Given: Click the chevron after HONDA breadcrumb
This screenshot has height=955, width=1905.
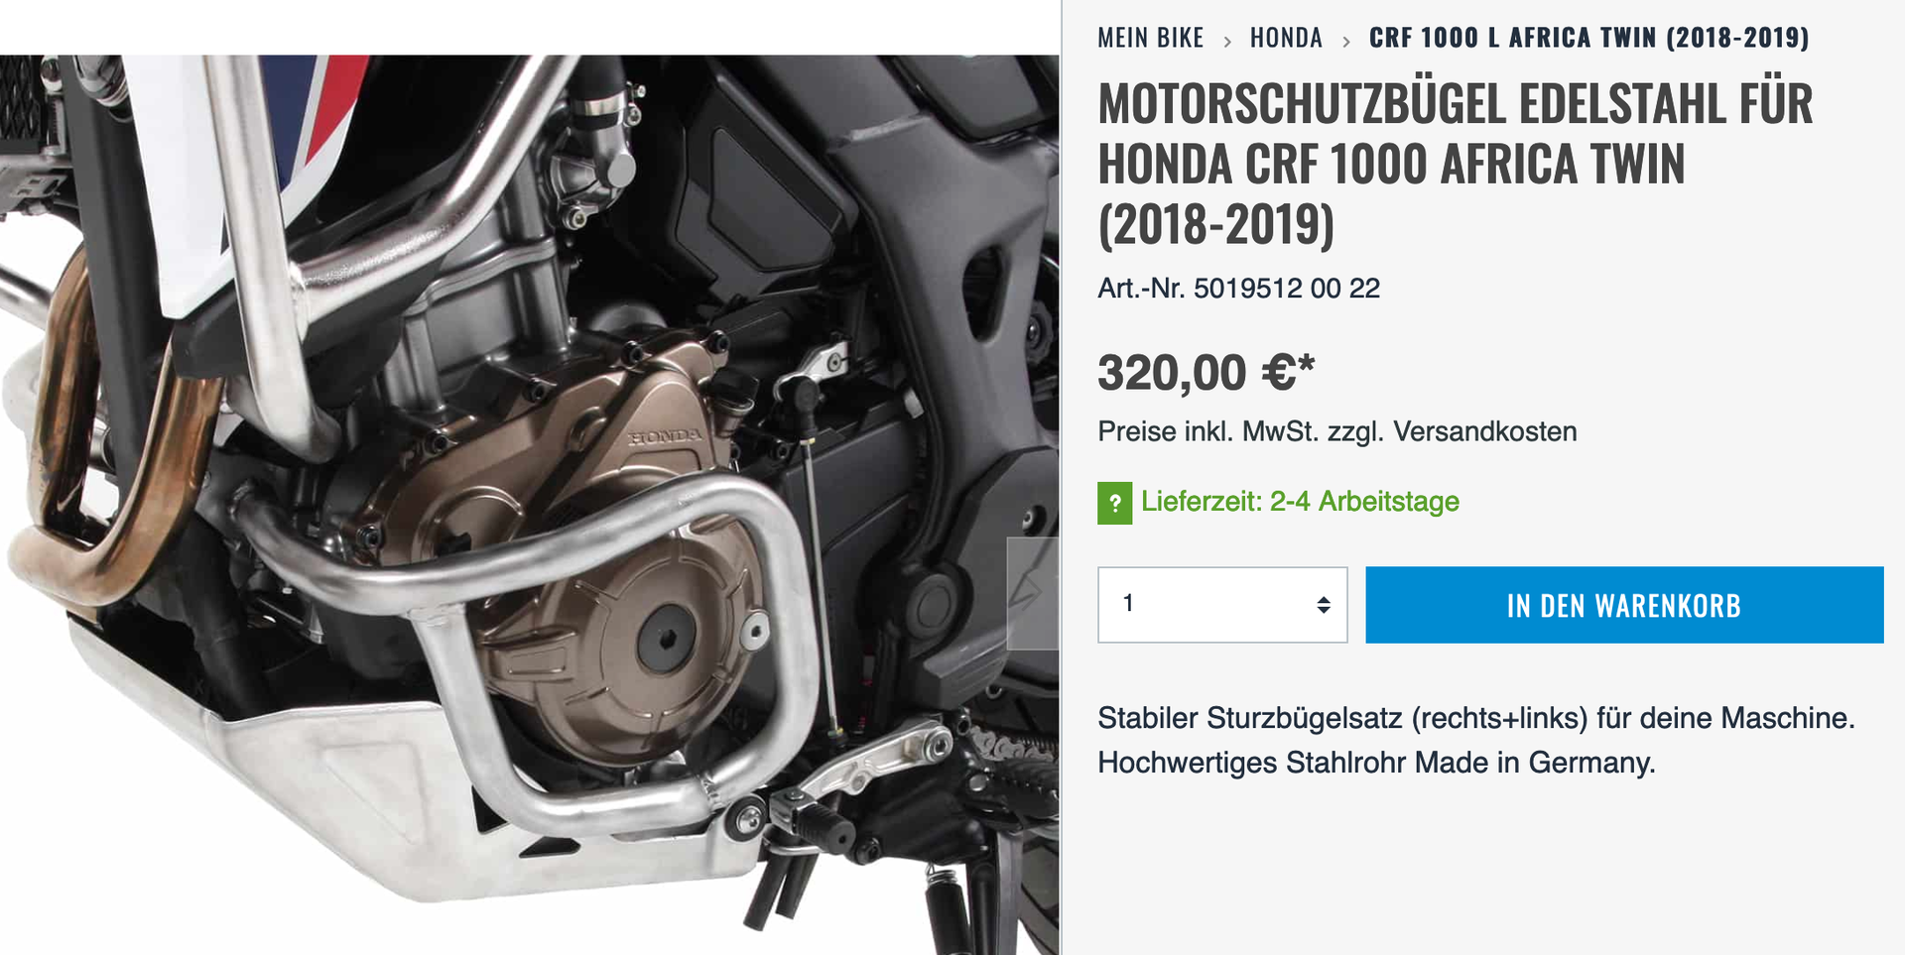Looking at the screenshot, I should coord(1346,41).
